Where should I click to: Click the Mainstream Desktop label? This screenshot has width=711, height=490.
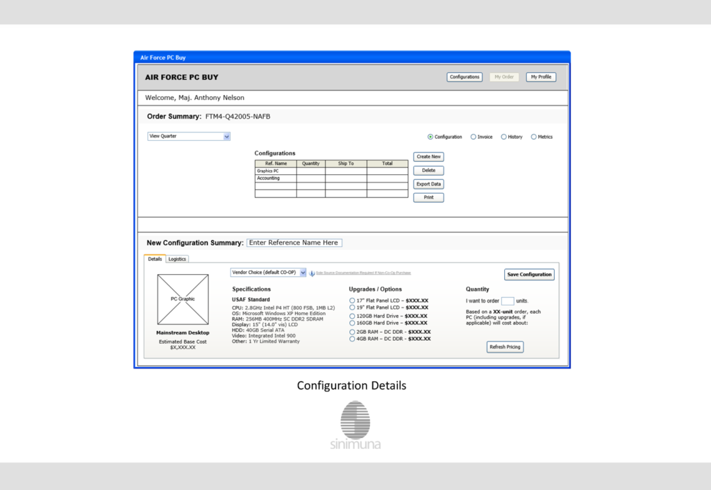coord(183,332)
